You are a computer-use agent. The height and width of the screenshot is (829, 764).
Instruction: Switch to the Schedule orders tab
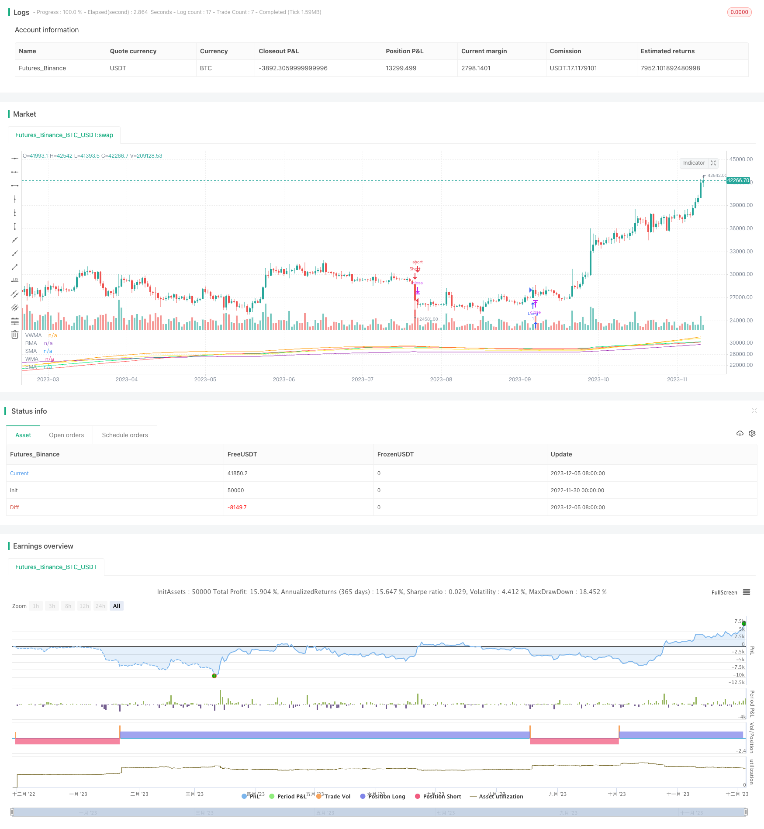pyautogui.click(x=125, y=435)
